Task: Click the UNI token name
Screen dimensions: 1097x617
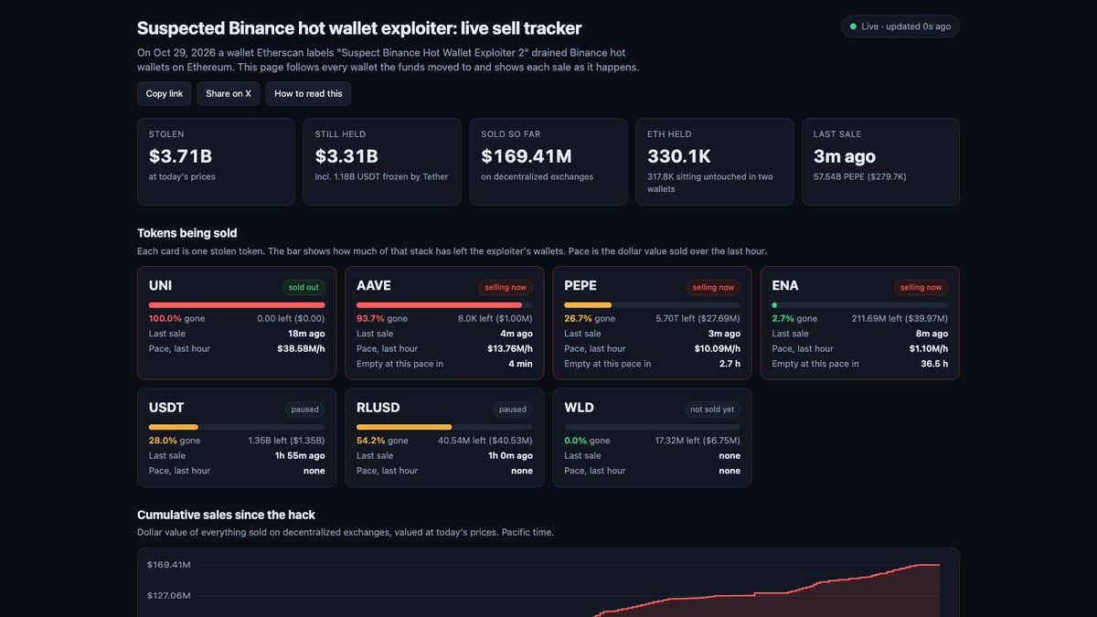Action: [160, 286]
